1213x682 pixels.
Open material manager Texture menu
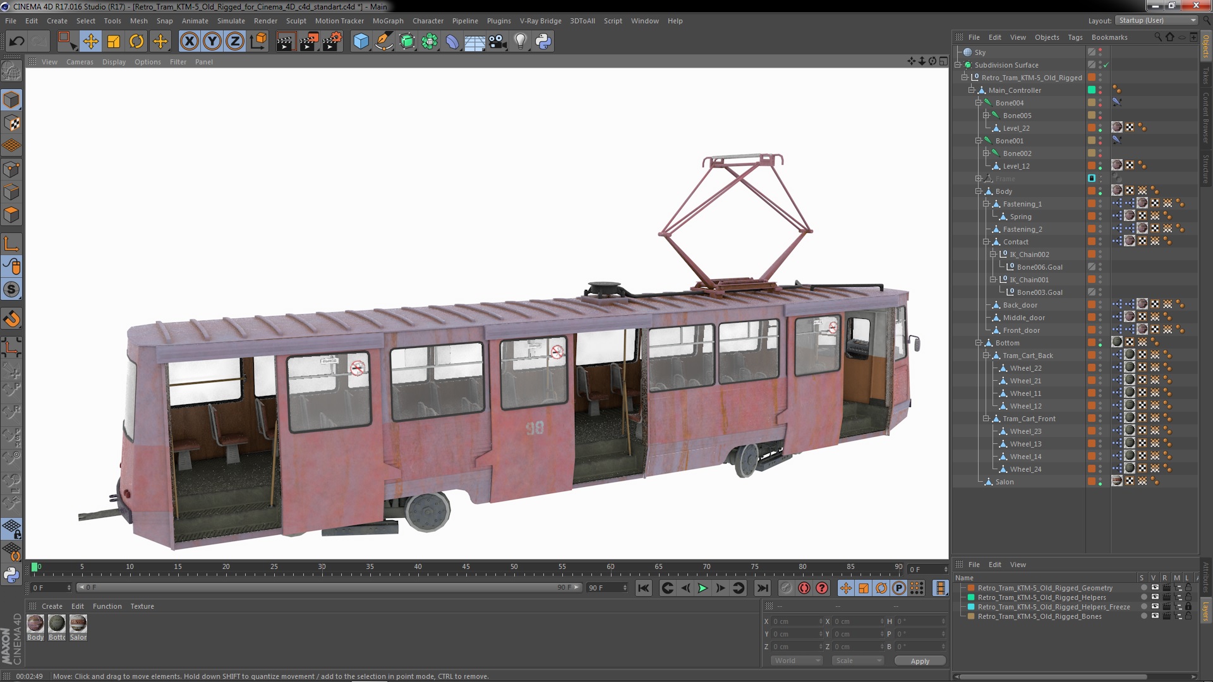(x=142, y=606)
